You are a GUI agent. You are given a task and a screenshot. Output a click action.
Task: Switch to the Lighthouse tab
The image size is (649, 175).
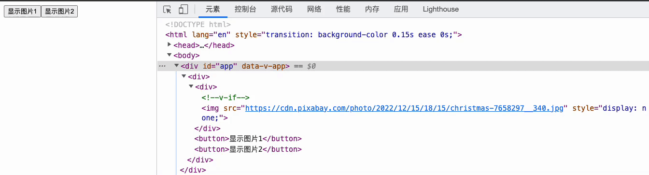[441, 9]
